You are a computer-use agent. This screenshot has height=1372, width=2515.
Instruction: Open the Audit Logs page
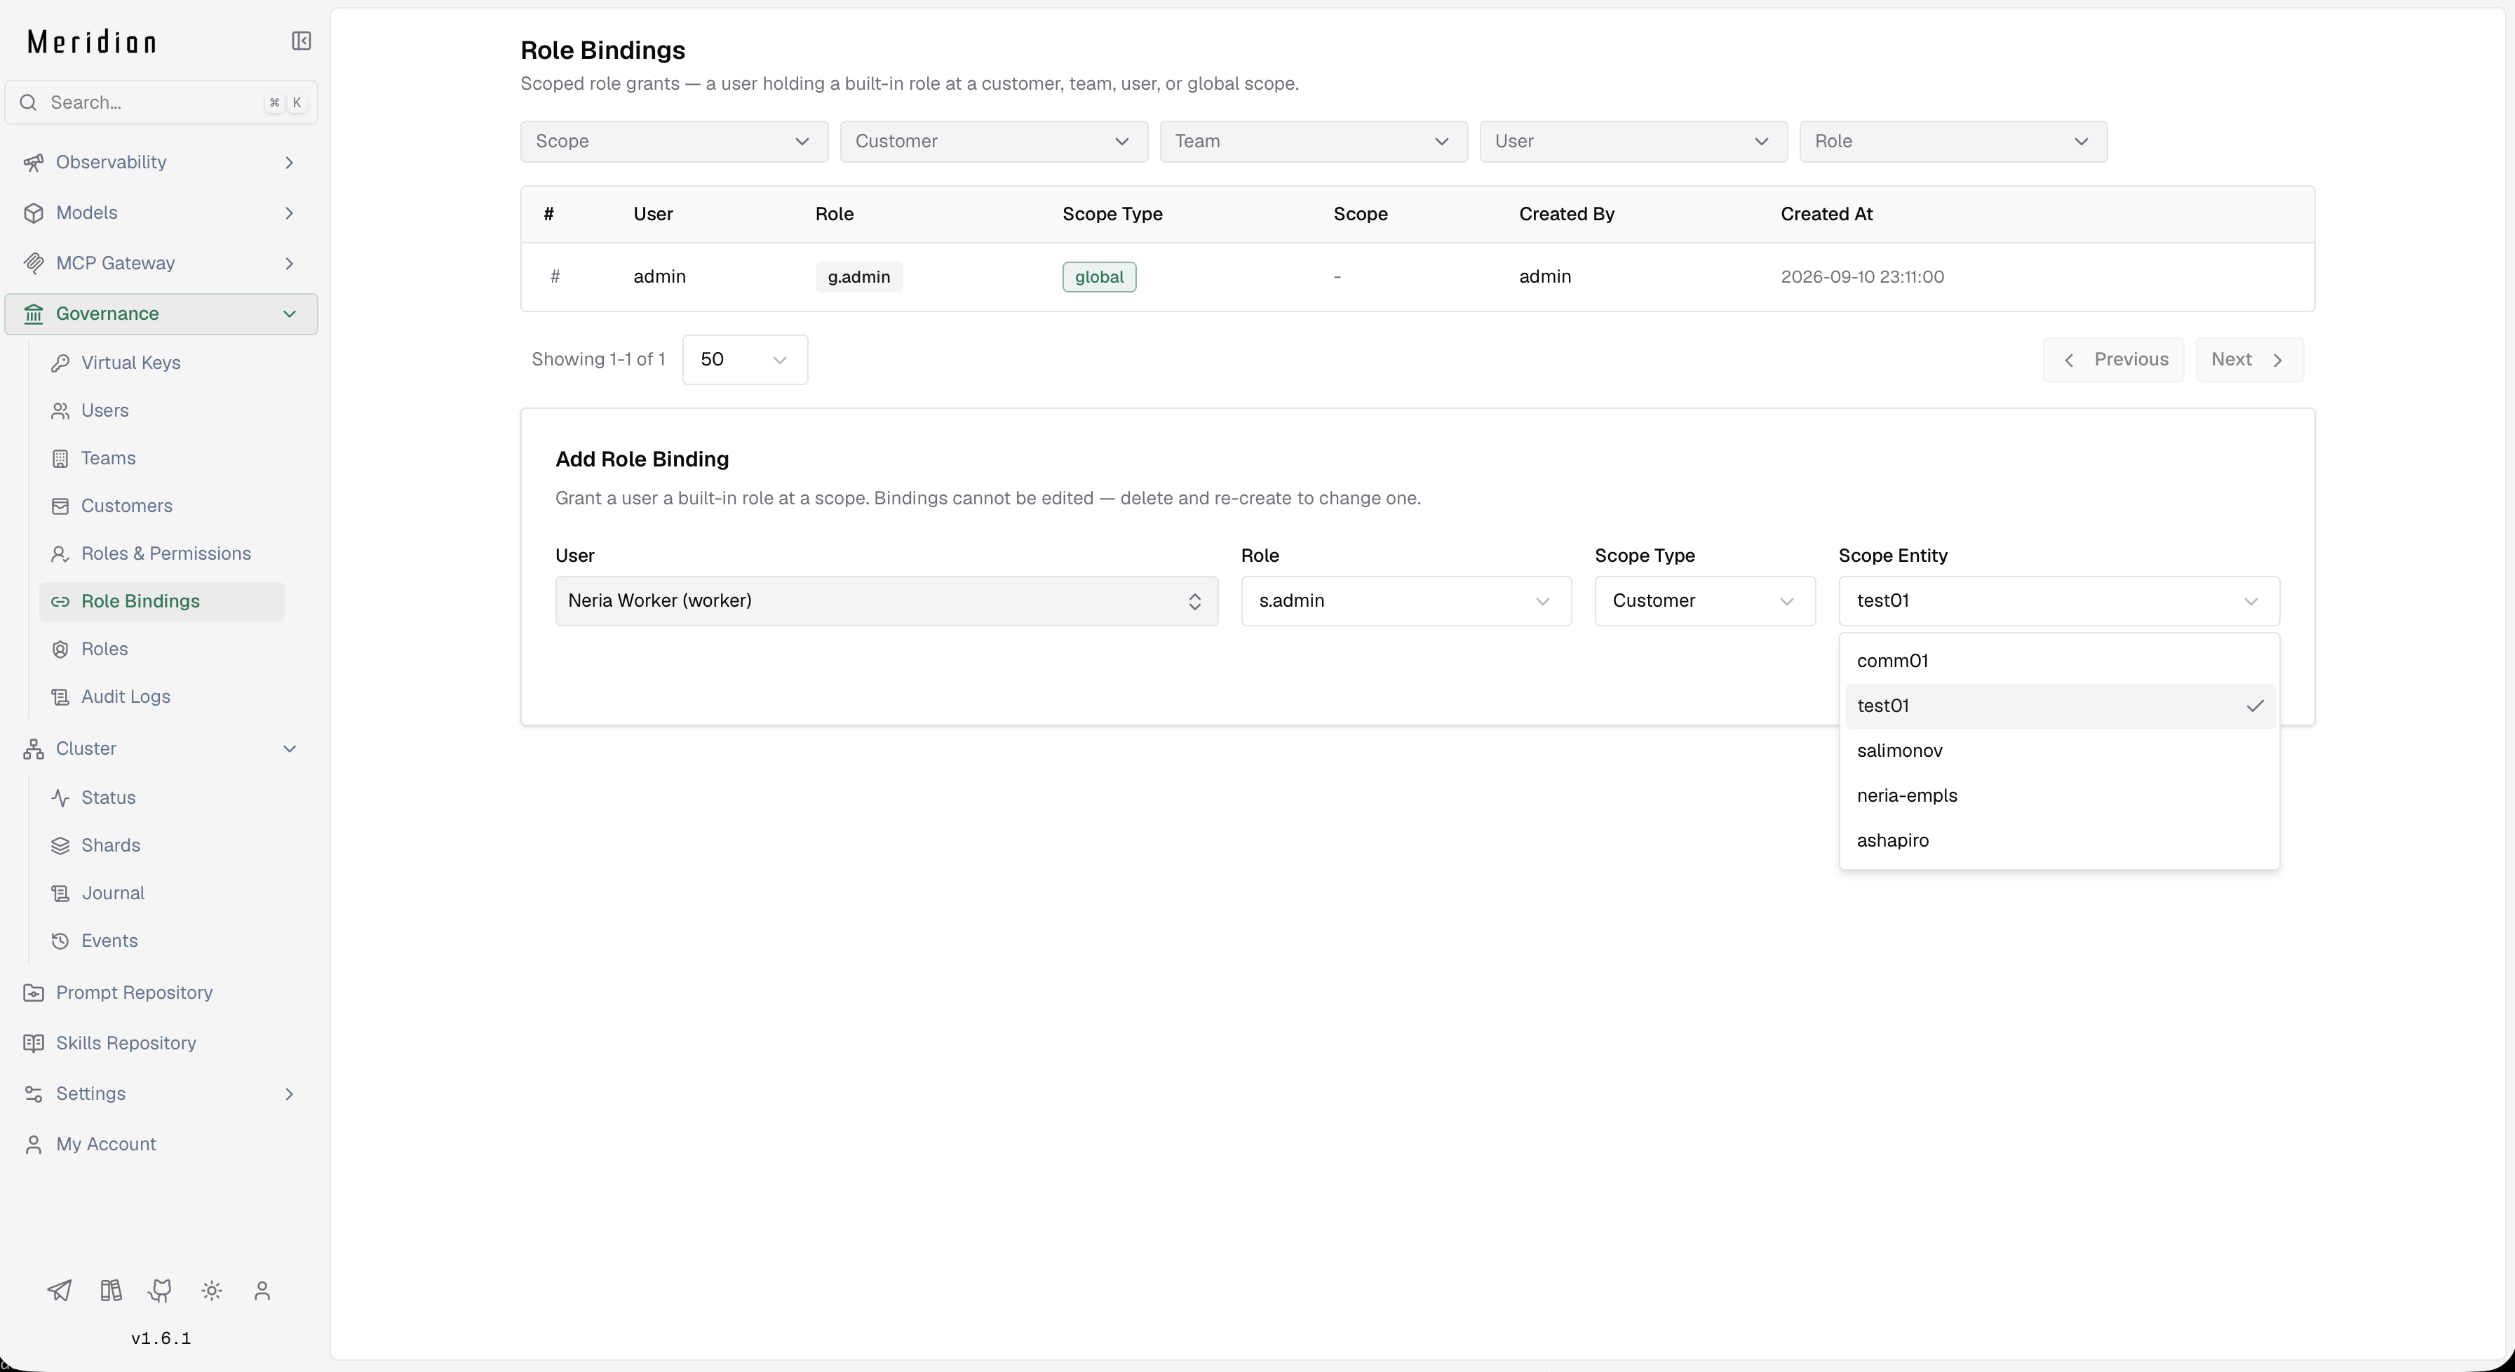point(162,697)
